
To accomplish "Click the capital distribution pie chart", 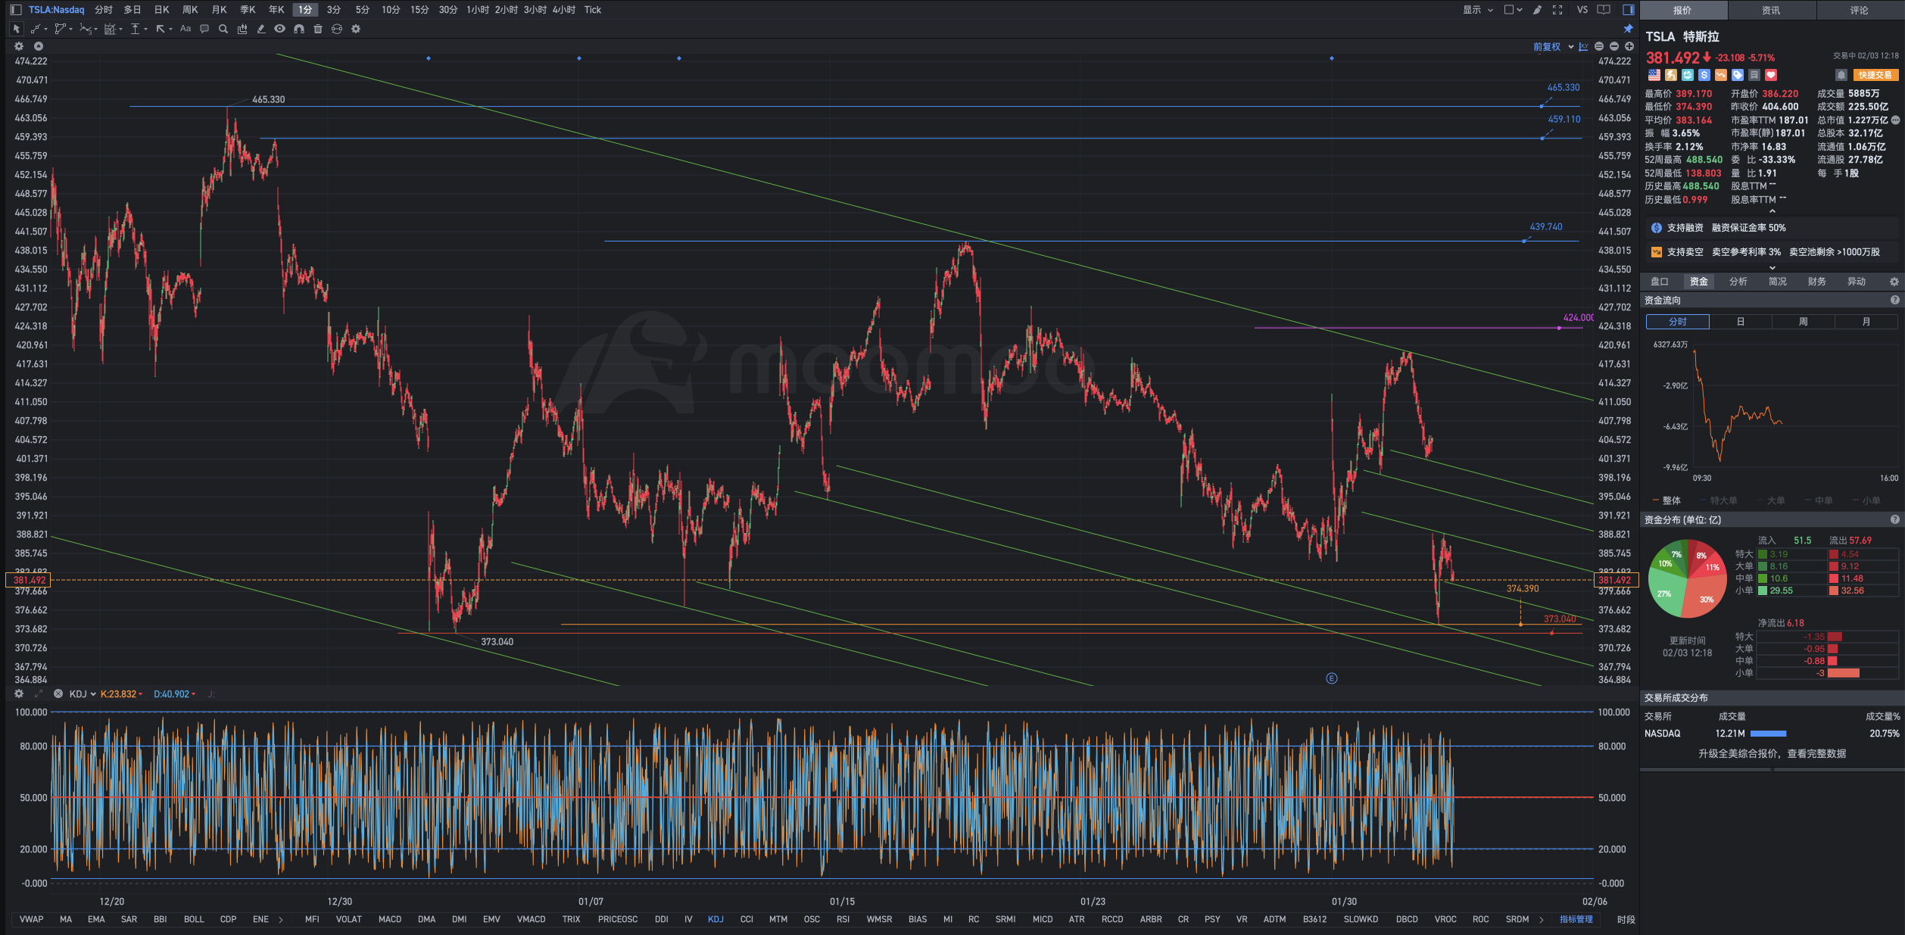I will coord(1688,578).
